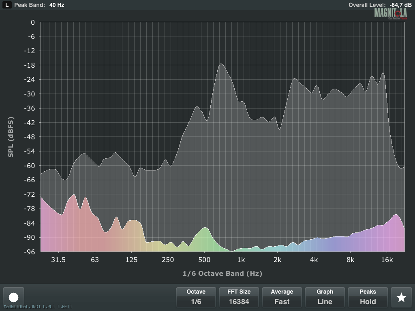This screenshot has height=311, width=415.
Task: Tap the Overall Level dB readout
Action: click(380, 5)
